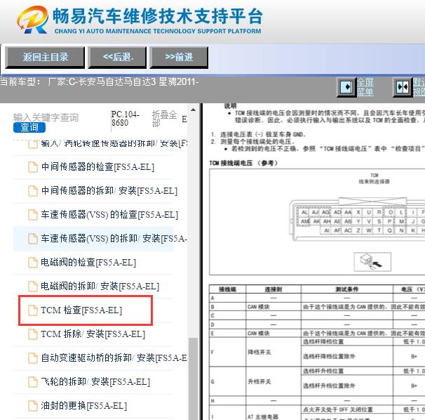Open 飞轮的拆卸/安装[FS5A-EL] entry
Screen dimensions: 425x420
click(95, 381)
